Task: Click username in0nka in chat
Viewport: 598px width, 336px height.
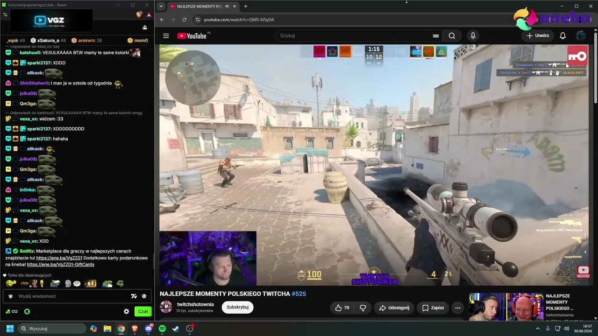Action: click(28, 190)
